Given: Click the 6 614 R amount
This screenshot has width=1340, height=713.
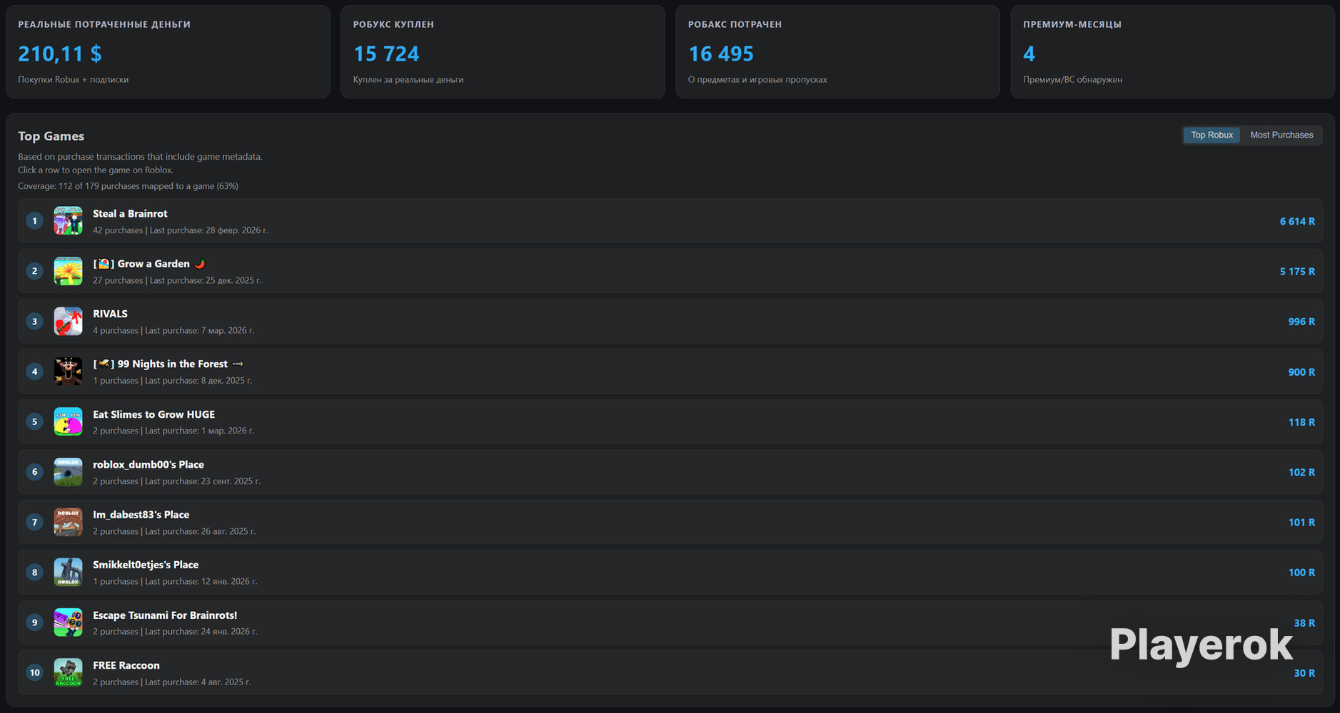Looking at the screenshot, I should [1297, 222].
